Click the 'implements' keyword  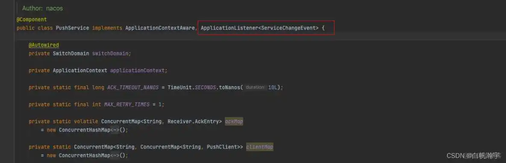coord(107,28)
